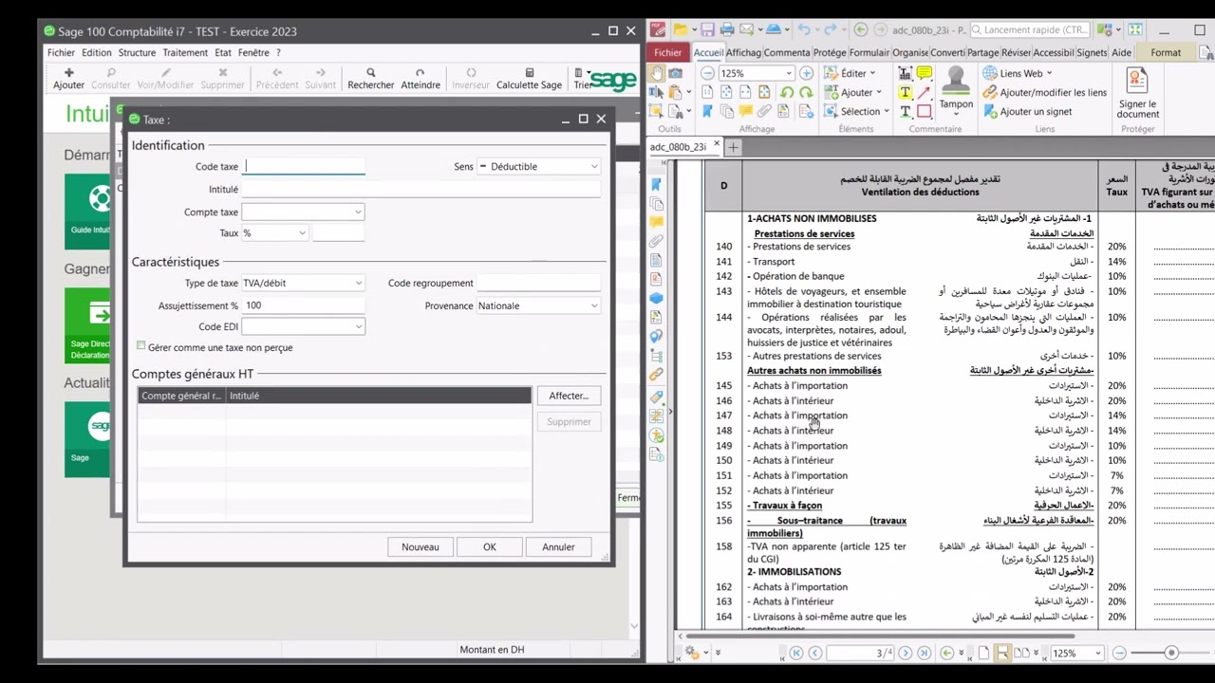Select the highlight text tool
Viewport: 1215px width, 683px height.
(905, 92)
